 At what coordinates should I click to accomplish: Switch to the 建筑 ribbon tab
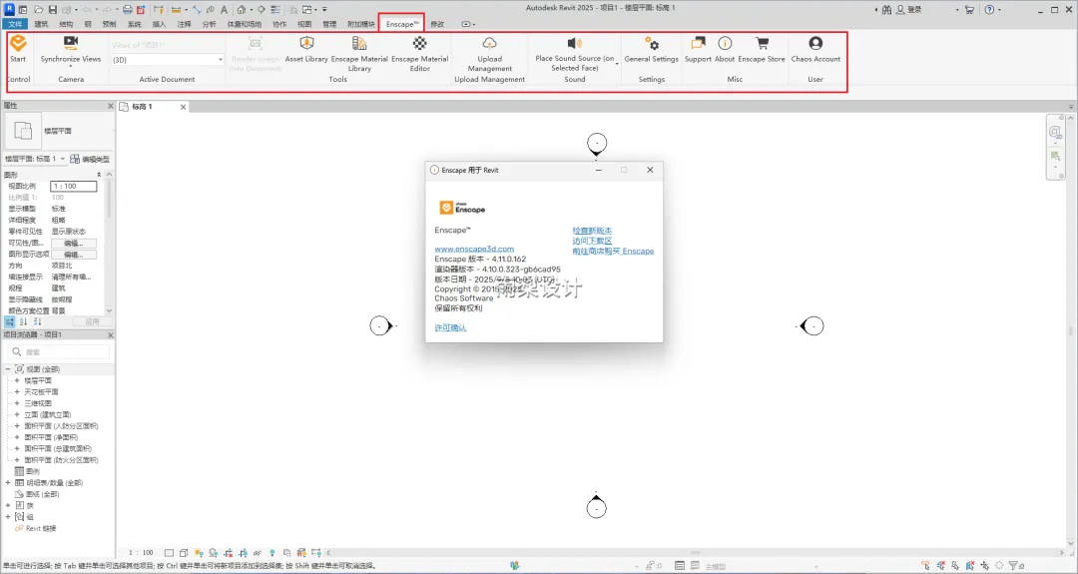click(41, 24)
